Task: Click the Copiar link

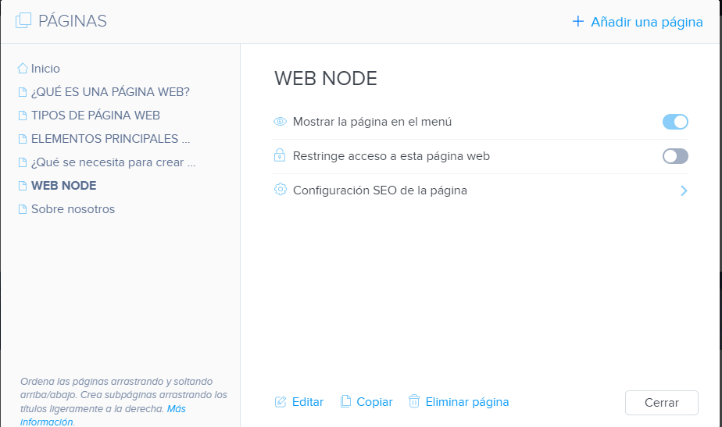Action: tap(374, 402)
